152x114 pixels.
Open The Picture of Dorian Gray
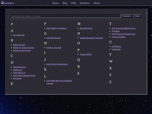(123, 34)
